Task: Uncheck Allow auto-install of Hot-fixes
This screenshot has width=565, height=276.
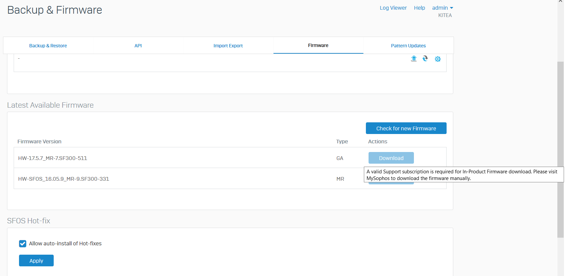Action: (x=23, y=244)
